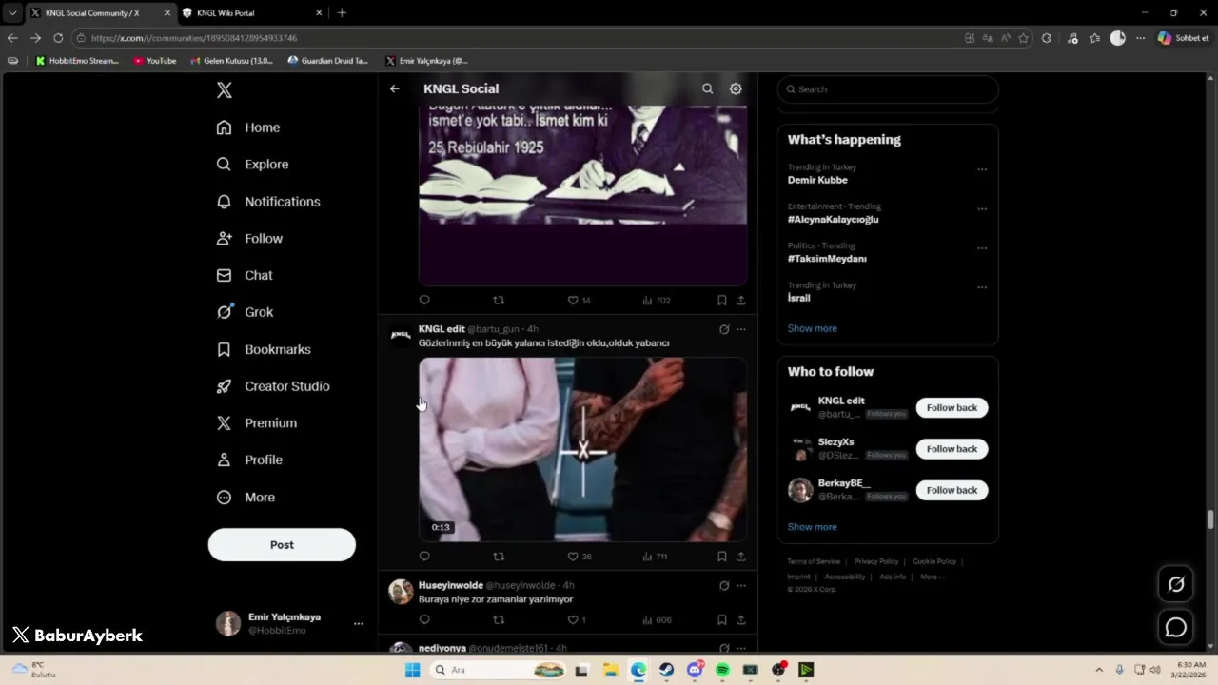Image resolution: width=1218 pixels, height=685 pixels.
Task: Open Steam from the taskbar
Action: click(666, 671)
